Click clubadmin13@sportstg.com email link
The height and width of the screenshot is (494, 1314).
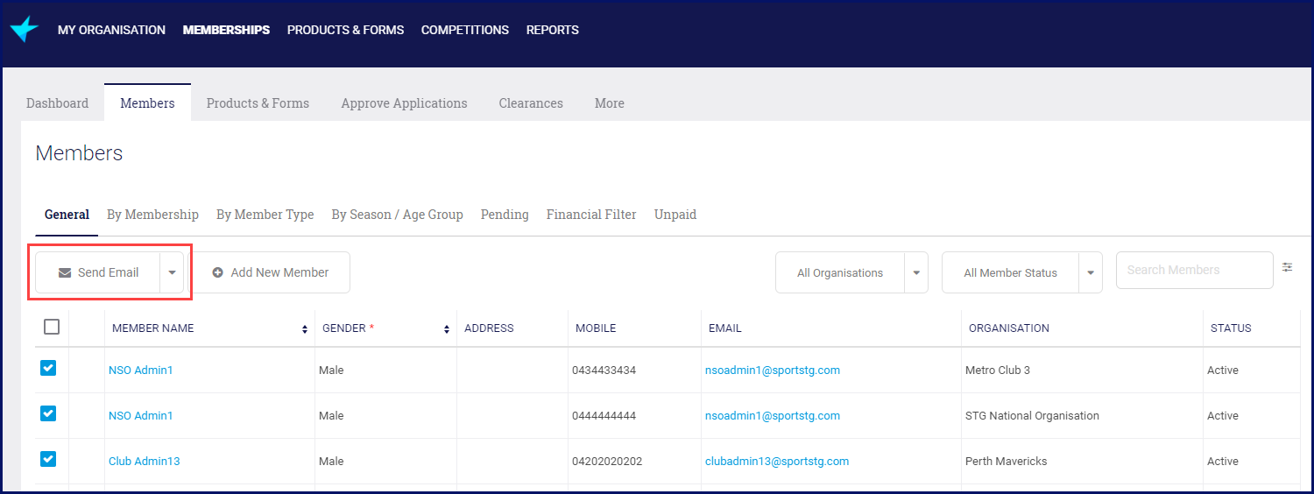click(777, 462)
